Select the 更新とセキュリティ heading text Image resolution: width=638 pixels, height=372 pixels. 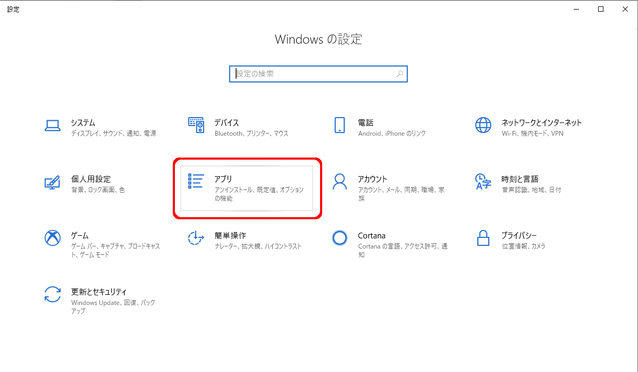point(99,292)
